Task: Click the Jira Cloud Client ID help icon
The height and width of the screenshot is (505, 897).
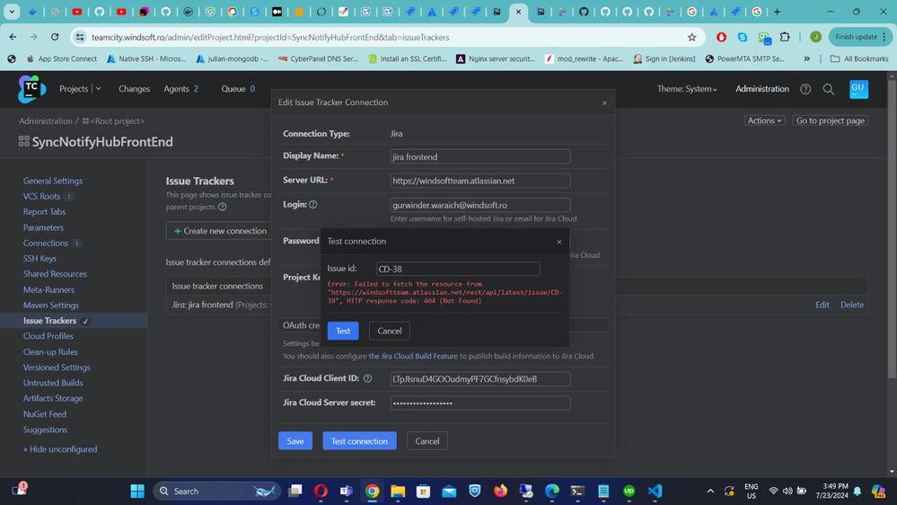Action: pos(368,378)
